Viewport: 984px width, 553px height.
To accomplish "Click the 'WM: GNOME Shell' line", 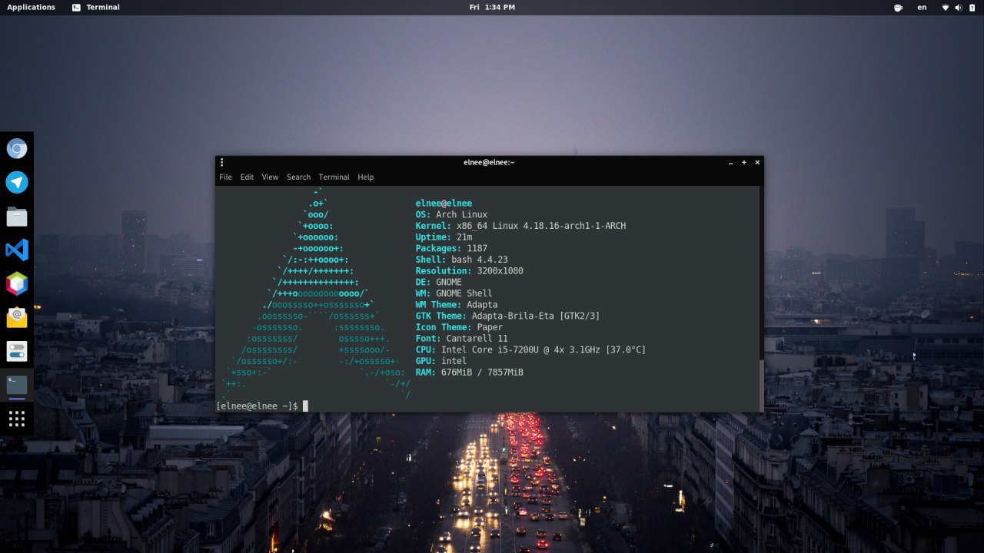I will pyautogui.click(x=454, y=293).
